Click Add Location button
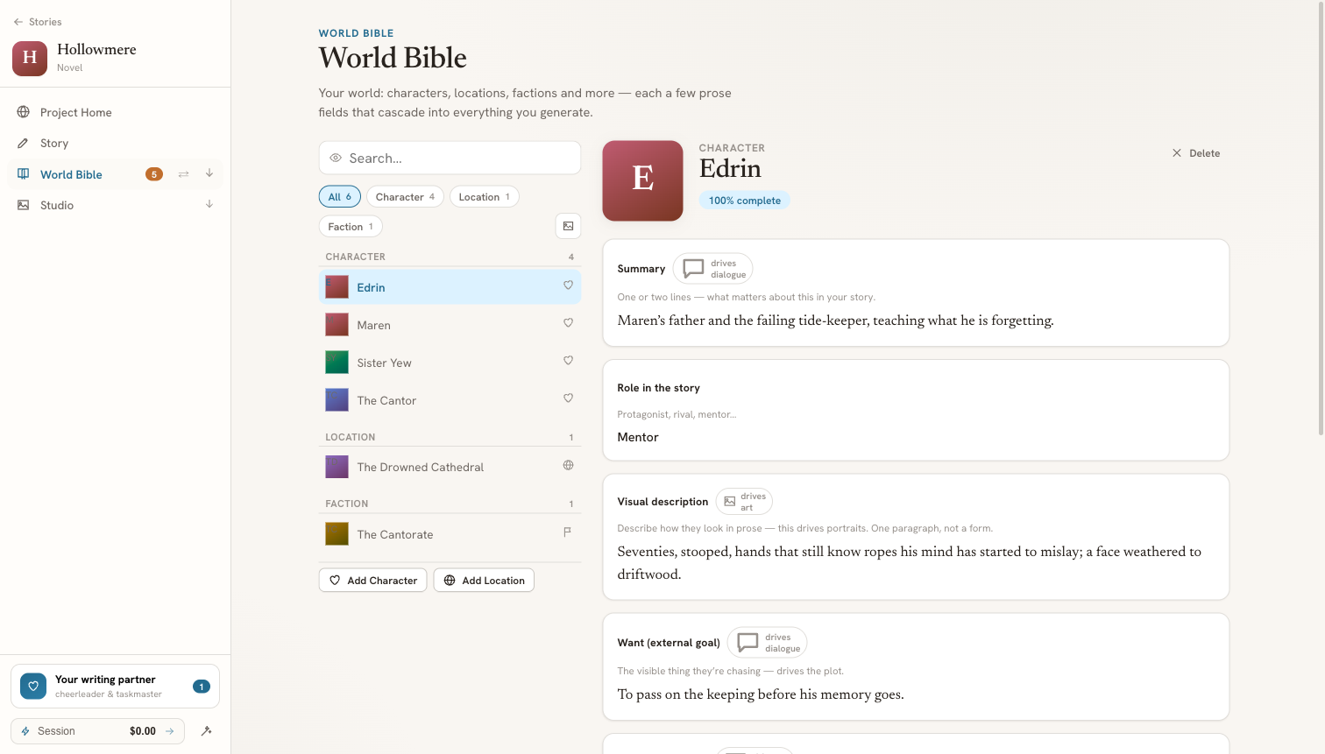Image resolution: width=1325 pixels, height=754 pixels. 484,581
